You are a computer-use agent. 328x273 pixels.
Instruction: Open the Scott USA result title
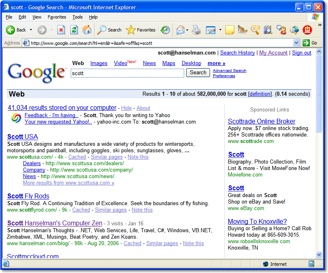click(x=23, y=136)
